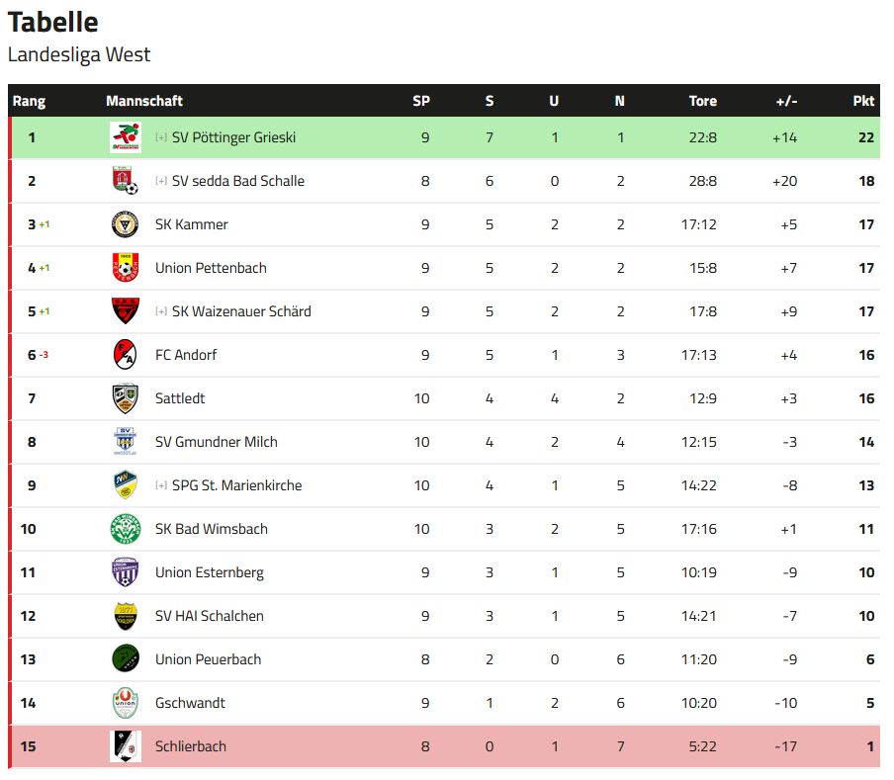894x780 pixels.
Task: Select the FC Andorf round logo
Action: pos(126,354)
